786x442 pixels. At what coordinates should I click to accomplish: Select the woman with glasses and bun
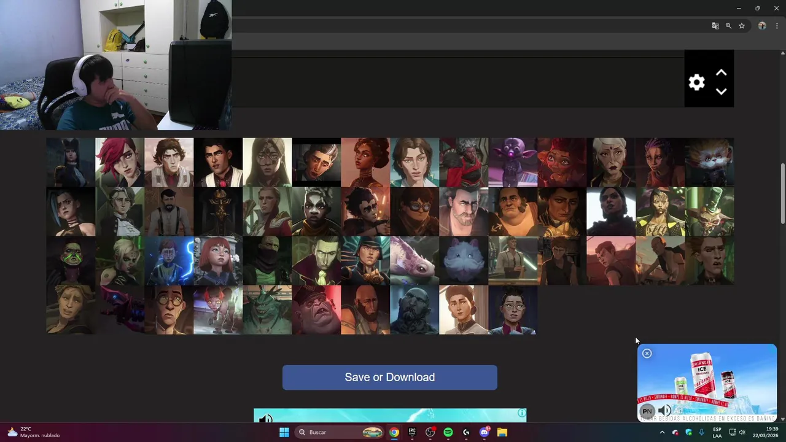513,309
